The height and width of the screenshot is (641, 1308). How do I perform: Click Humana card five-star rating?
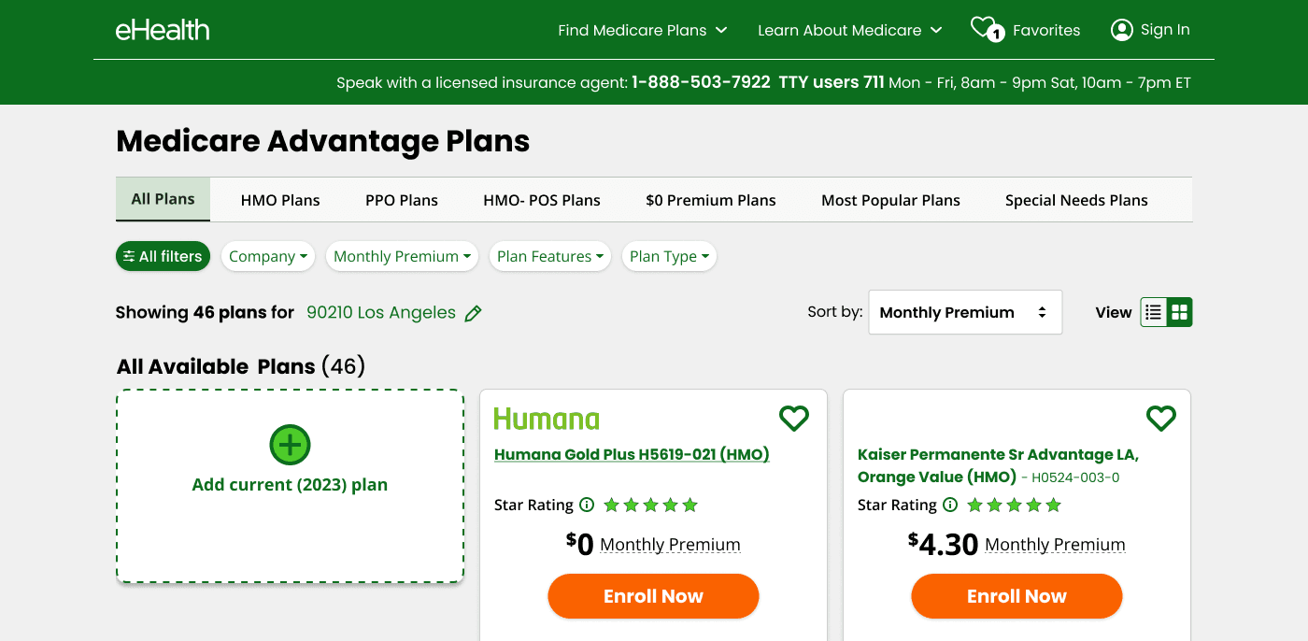[650, 505]
